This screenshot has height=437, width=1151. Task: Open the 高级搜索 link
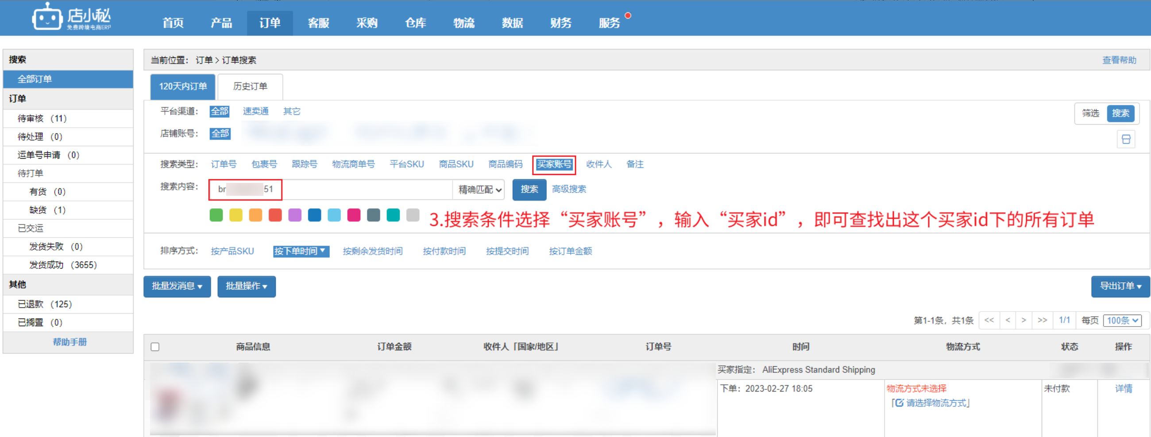pyautogui.click(x=569, y=190)
